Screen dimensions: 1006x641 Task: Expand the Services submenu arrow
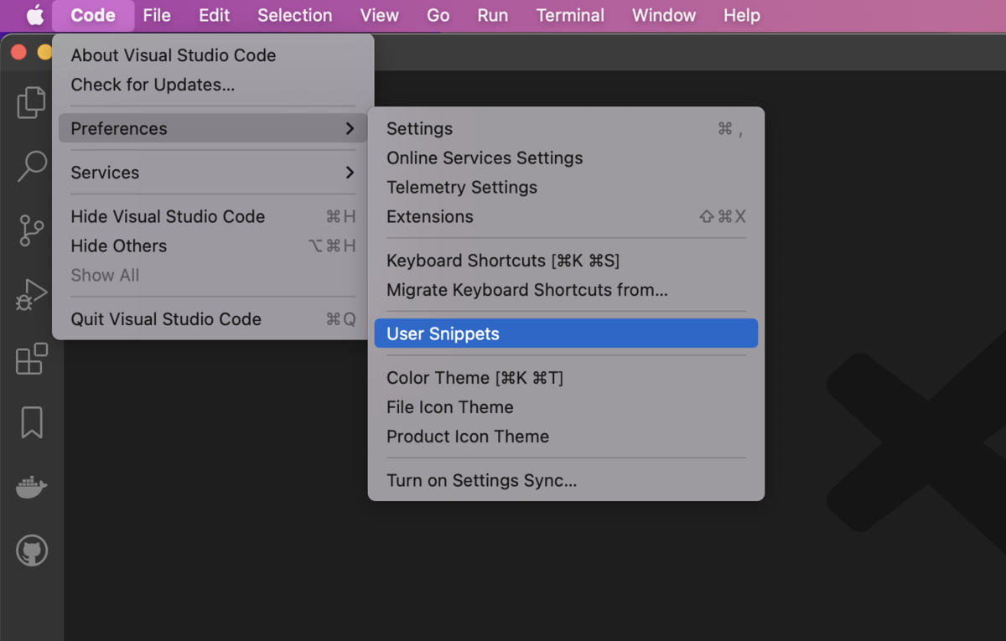(350, 173)
